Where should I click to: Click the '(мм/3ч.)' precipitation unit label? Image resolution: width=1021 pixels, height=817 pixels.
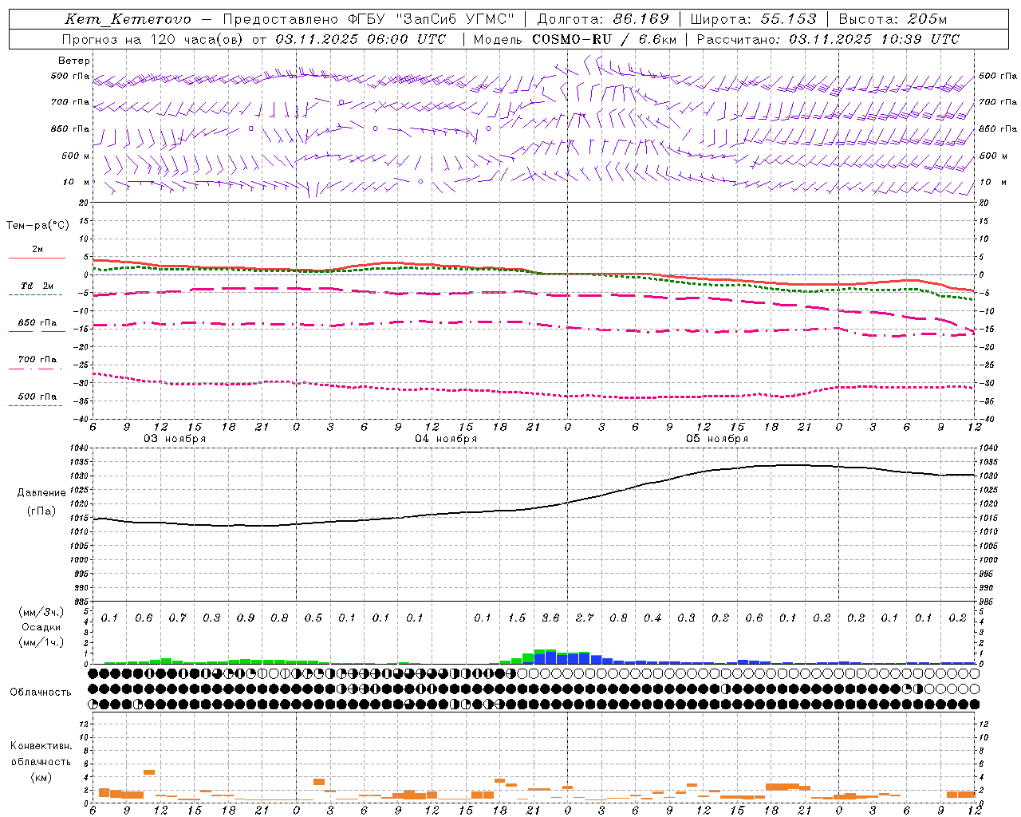(41, 613)
